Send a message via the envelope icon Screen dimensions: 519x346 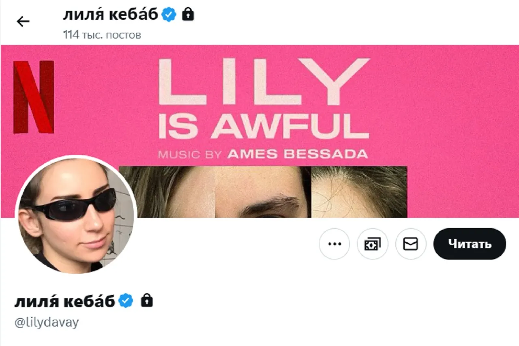click(x=411, y=244)
